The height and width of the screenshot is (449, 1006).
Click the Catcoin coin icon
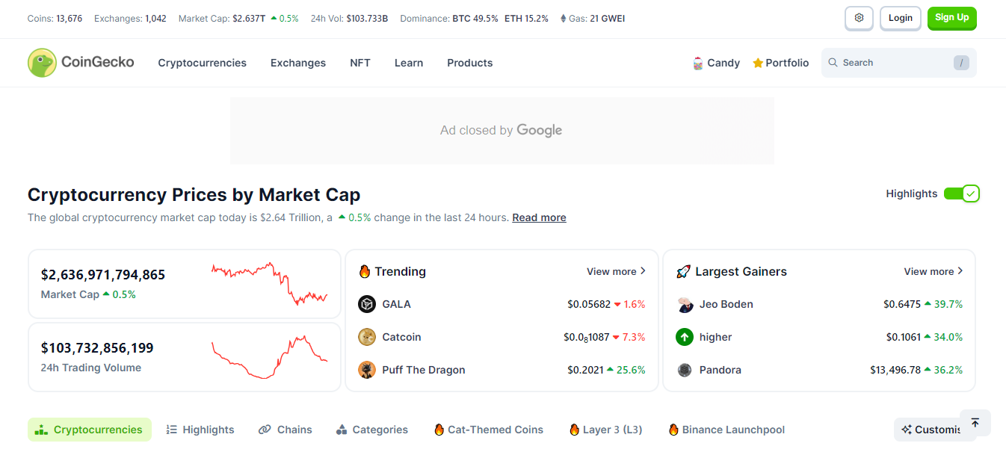point(367,337)
